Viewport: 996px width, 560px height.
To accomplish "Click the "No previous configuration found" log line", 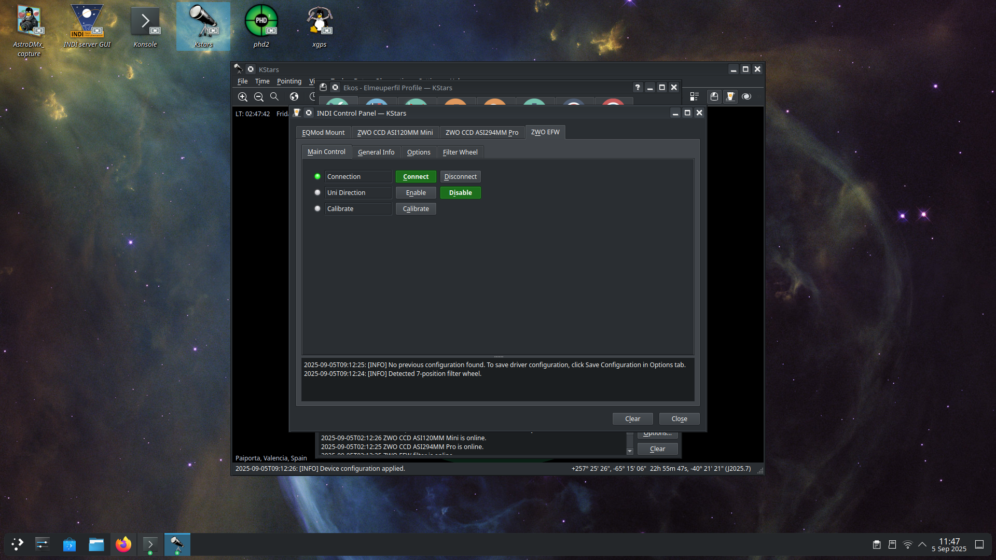I will pyautogui.click(x=494, y=365).
